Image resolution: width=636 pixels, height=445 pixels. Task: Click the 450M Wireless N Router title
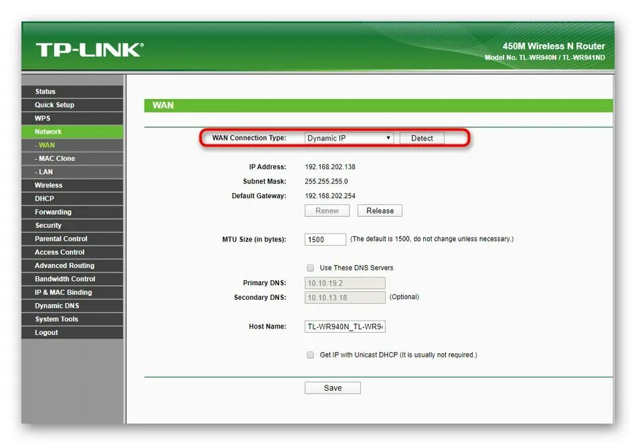coord(554,46)
